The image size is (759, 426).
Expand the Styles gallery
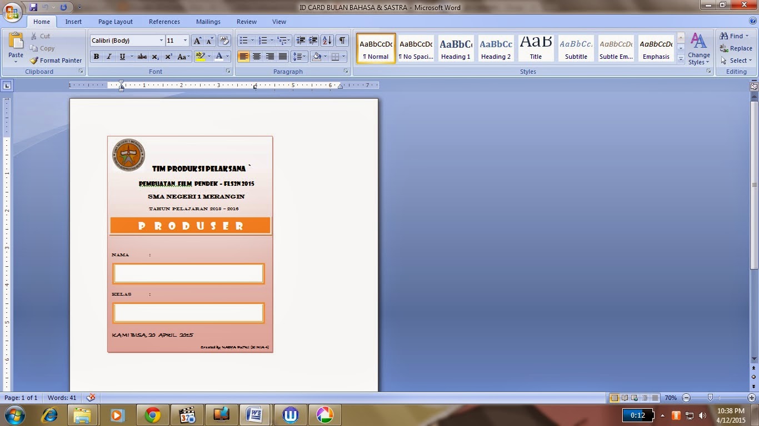click(681, 60)
